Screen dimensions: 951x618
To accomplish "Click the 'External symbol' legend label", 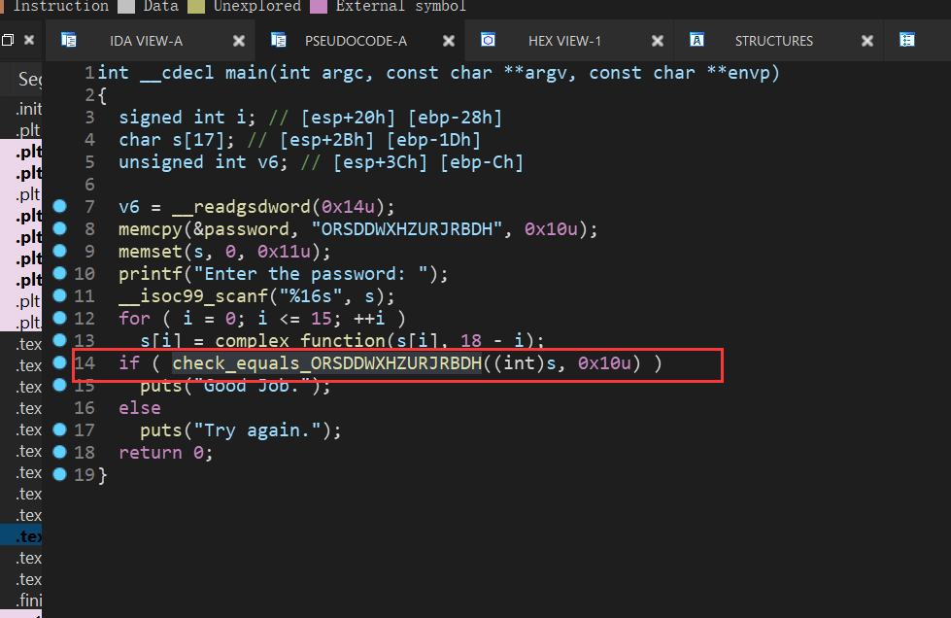I will (401, 6).
